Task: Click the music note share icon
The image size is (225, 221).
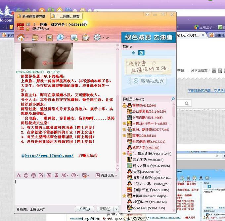Action: click(x=57, y=175)
